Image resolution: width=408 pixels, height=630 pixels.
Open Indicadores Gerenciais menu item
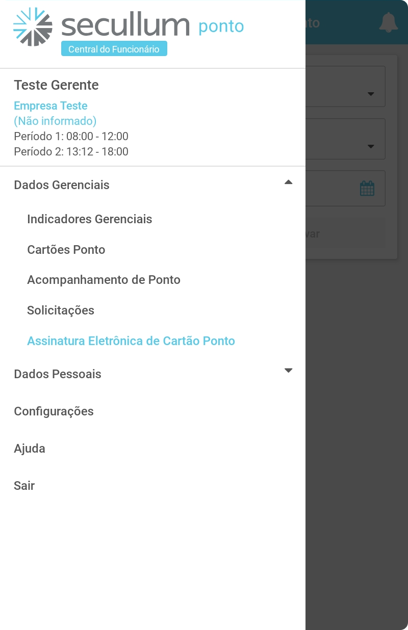click(89, 219)
